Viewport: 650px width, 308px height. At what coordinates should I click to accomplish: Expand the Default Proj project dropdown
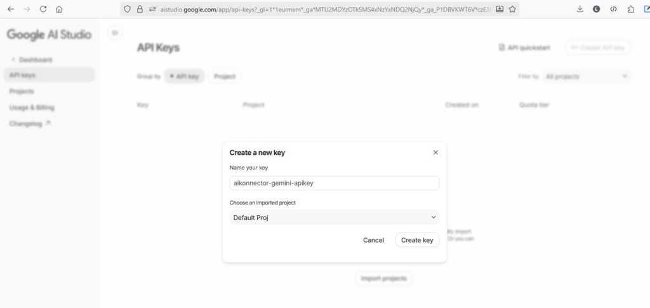(335, 217)
